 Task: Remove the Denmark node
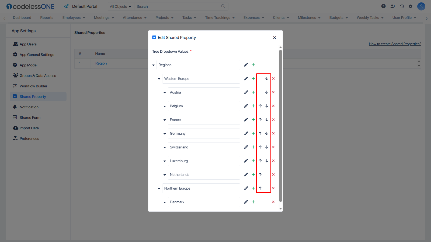point(273,202)
